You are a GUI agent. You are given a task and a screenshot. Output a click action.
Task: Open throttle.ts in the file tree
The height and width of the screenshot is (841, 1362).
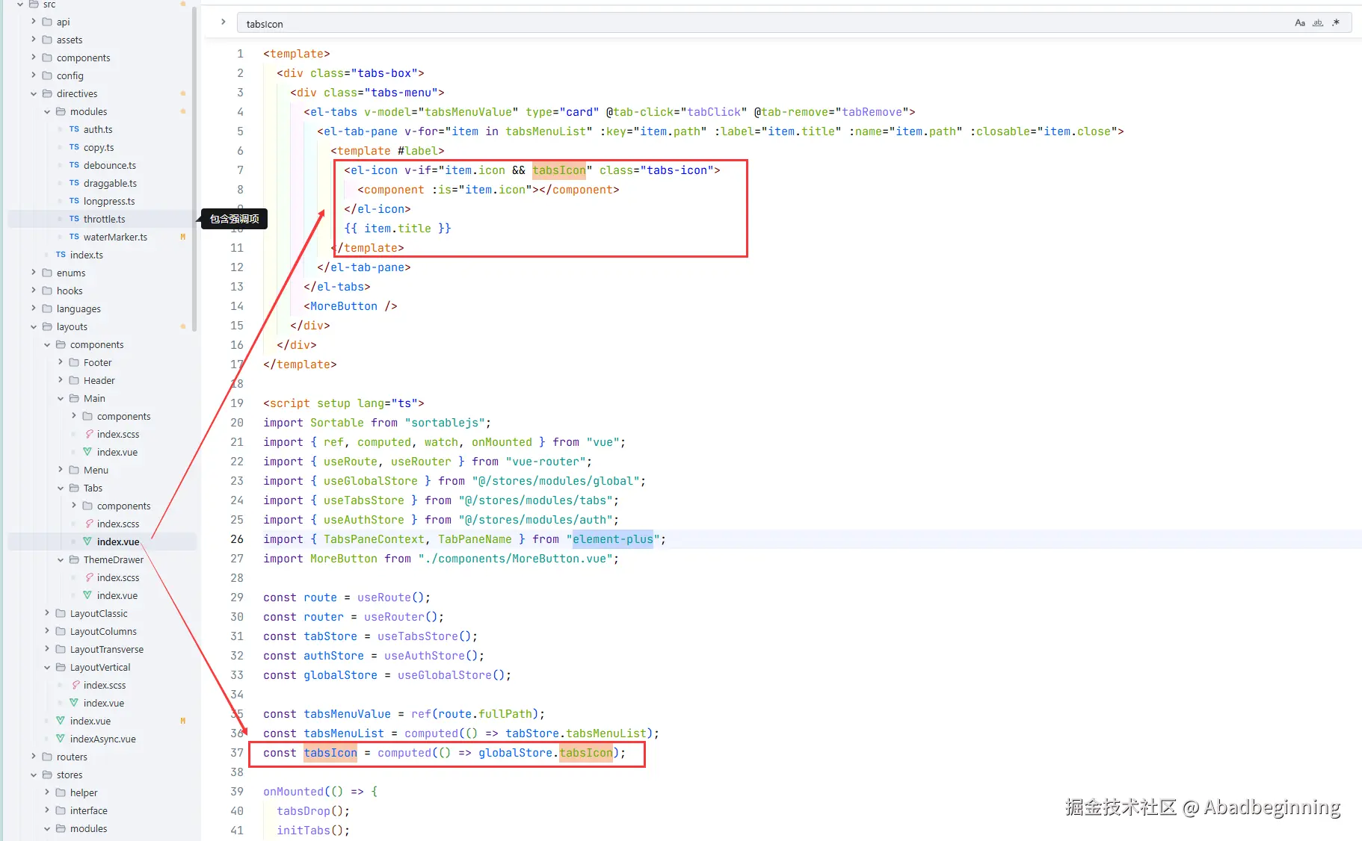104,219
